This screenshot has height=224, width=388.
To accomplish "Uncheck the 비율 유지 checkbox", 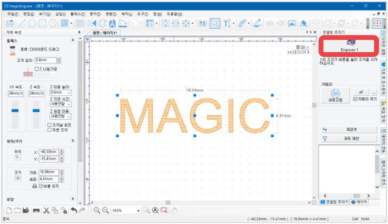I will (41, 186).
